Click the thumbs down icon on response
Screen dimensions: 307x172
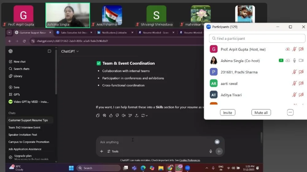click(117, 115)
